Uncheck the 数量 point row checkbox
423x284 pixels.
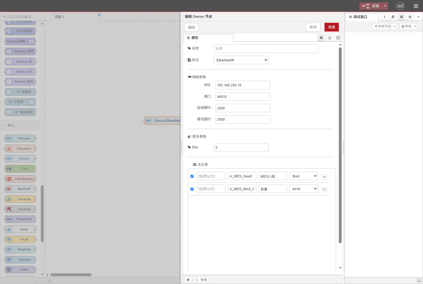(x=192, y=189)
